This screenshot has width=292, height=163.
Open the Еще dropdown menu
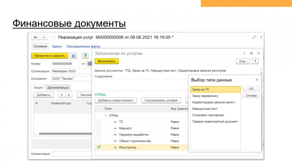242,61
